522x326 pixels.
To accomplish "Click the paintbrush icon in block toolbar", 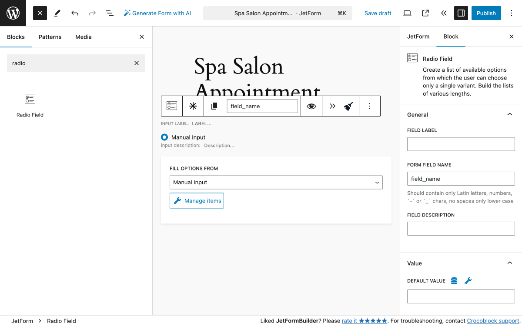I will (348, 106).
